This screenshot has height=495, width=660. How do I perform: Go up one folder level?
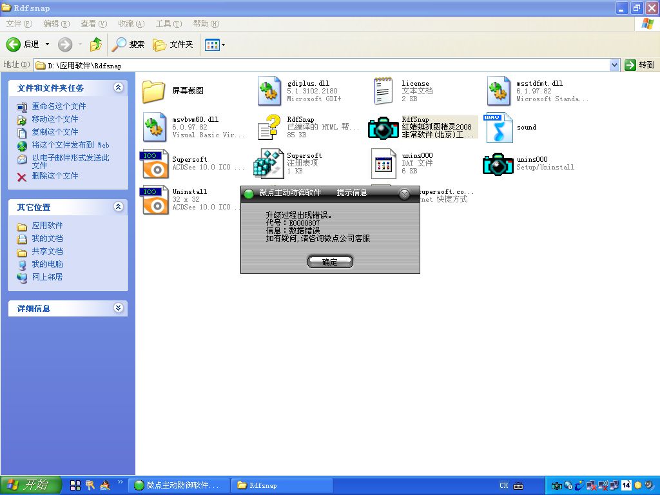click(x=96, y=44)
